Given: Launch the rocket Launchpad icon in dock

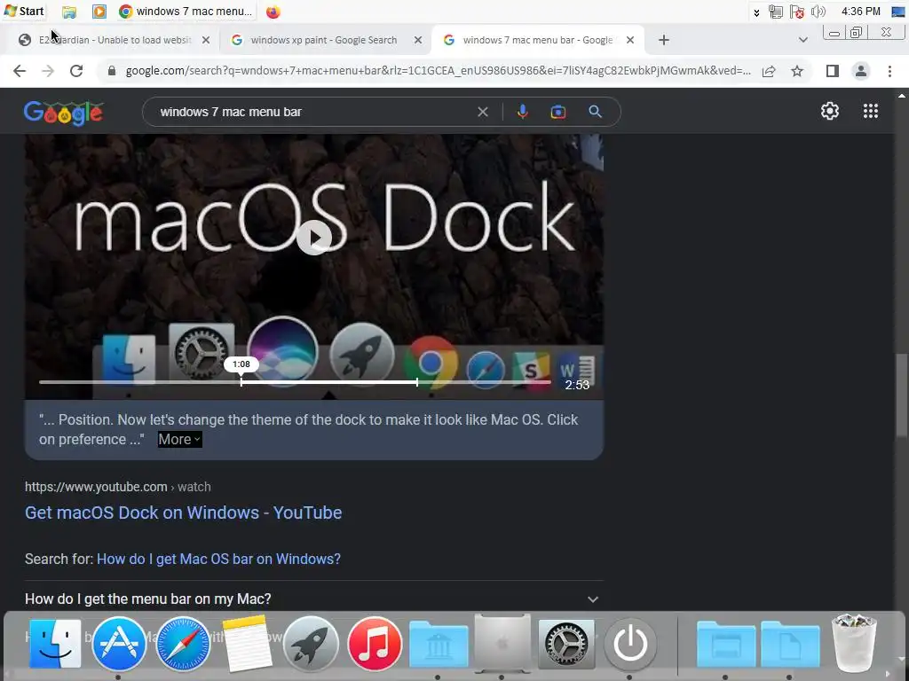Looking at the screenshot, I should 311,644.
